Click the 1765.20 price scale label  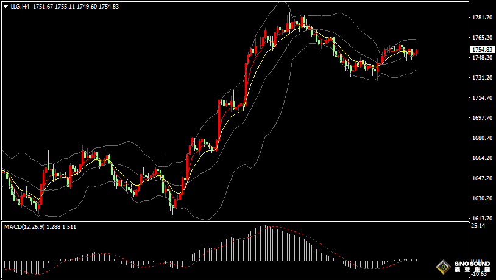coord(481,38)
